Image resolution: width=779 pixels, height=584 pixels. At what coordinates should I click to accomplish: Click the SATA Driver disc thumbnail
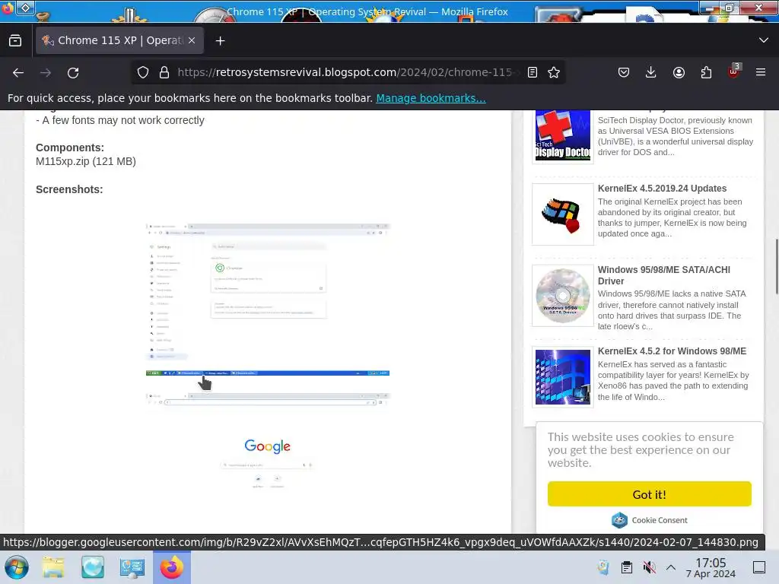tap(562, 296)
